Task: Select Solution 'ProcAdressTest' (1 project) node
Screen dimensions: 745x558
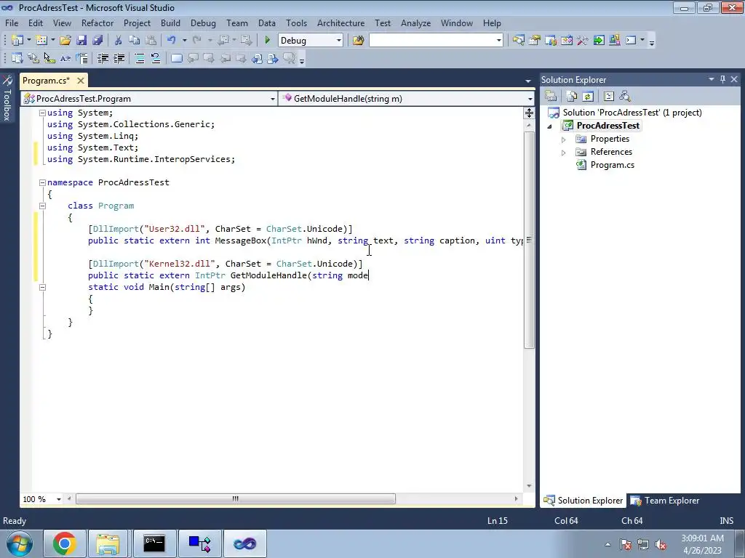Action: point(632,113)
